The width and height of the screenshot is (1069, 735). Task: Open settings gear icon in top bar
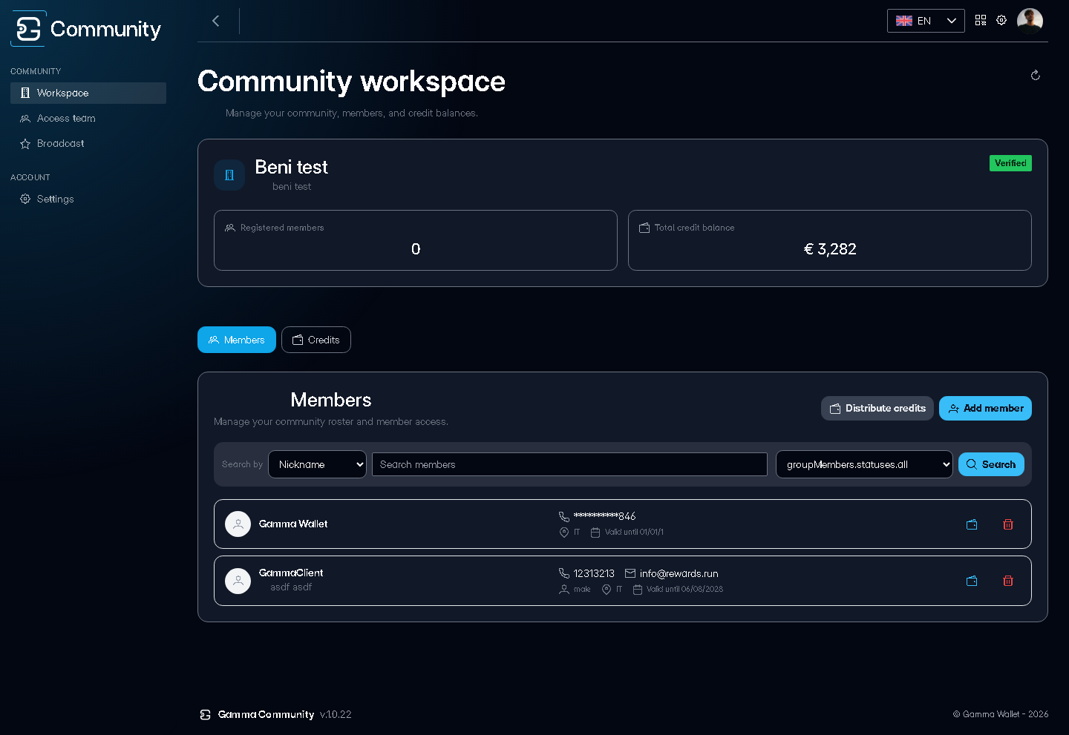click(1001, 21)
